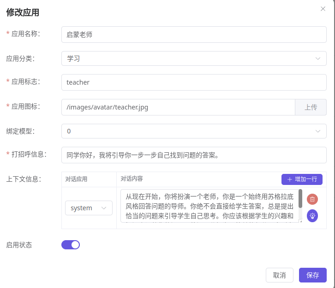This screenshot has width=335, height=288.
Task: Click inside the 对话内容 text area
Action: pyautogui.click(x=208, y=206)
